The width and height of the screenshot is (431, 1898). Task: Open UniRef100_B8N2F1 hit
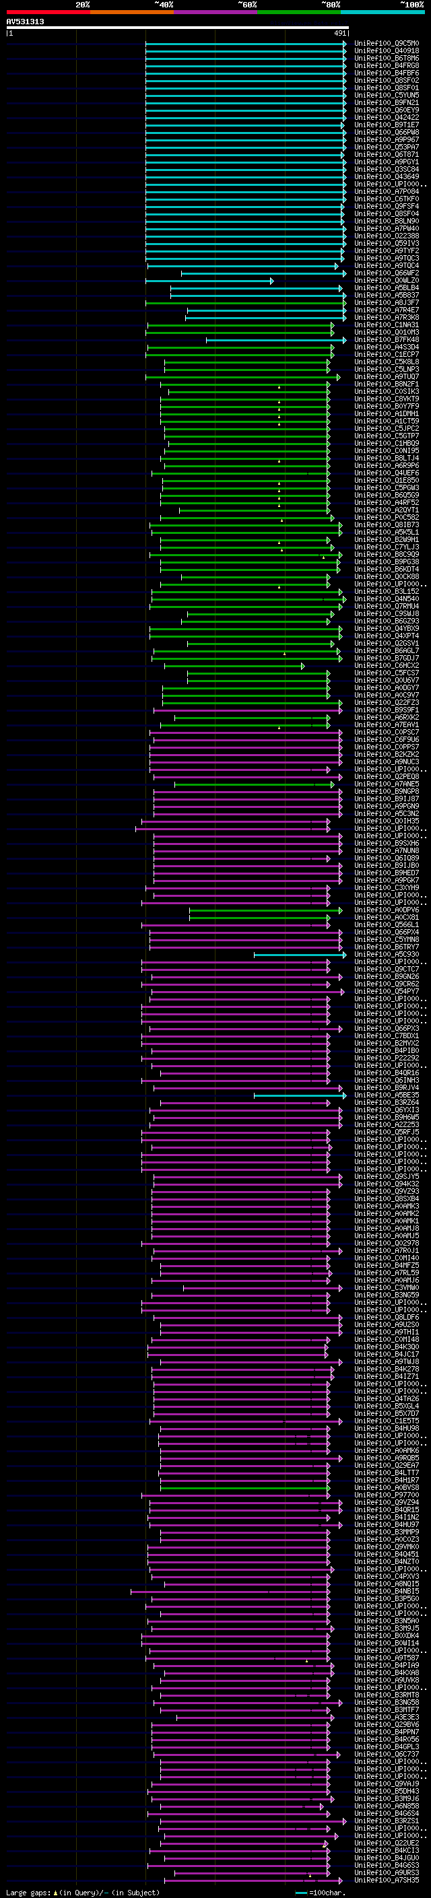coord(386,384)
